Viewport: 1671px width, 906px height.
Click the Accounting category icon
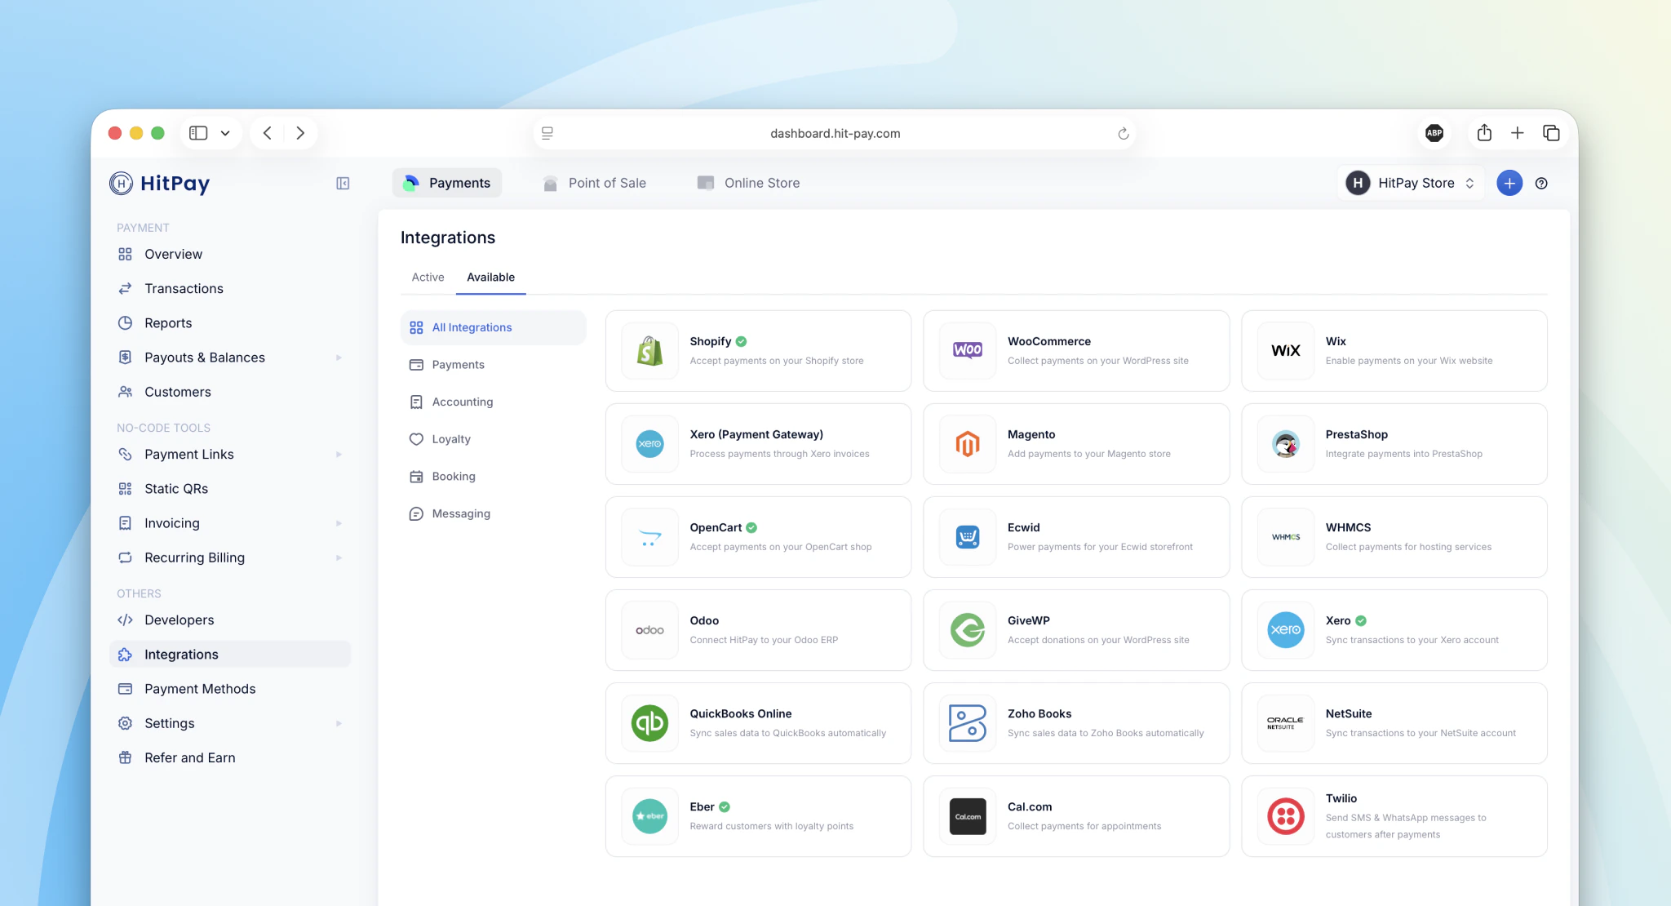coord(417,402)
